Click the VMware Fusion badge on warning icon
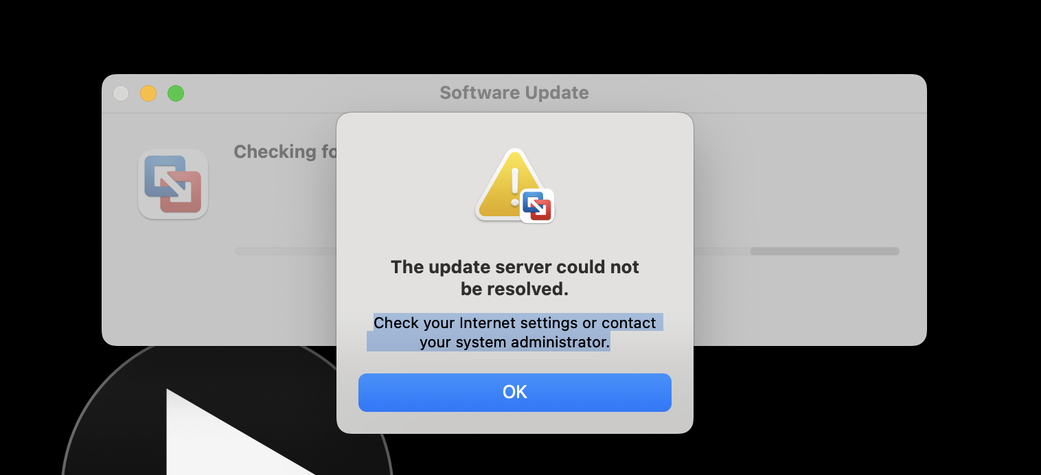Image resolution: width=1041 pixels, height=475 pixels. coord(537,206)
